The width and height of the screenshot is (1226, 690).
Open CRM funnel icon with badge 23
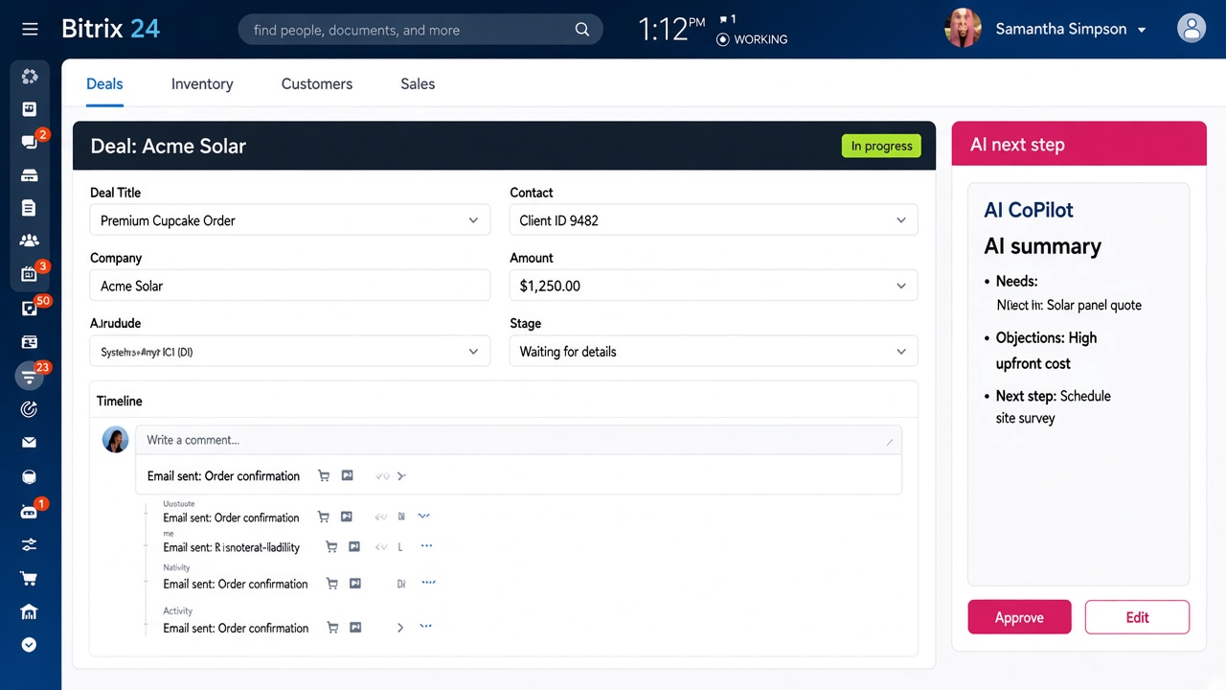30,376
